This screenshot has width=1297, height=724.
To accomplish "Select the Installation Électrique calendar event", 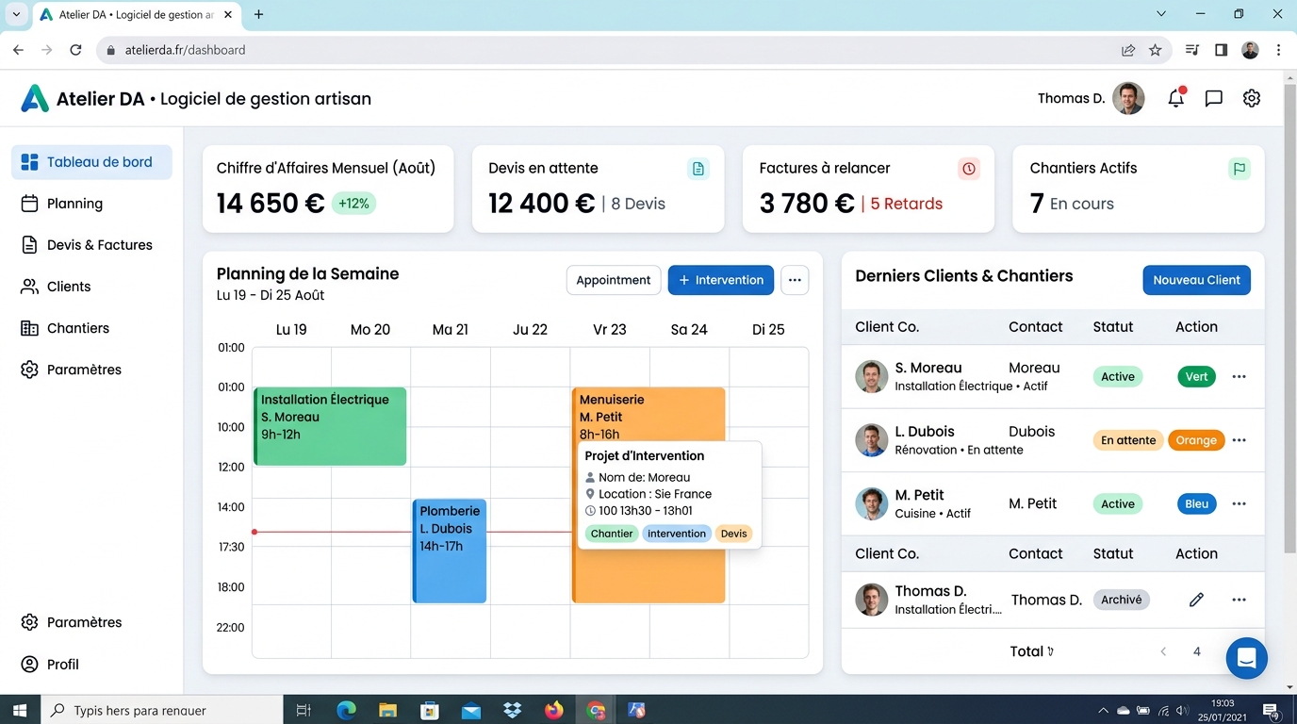I will click(x=330, y=426).
